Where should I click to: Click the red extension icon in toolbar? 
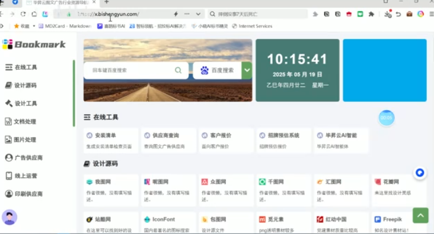pos(349,14)
